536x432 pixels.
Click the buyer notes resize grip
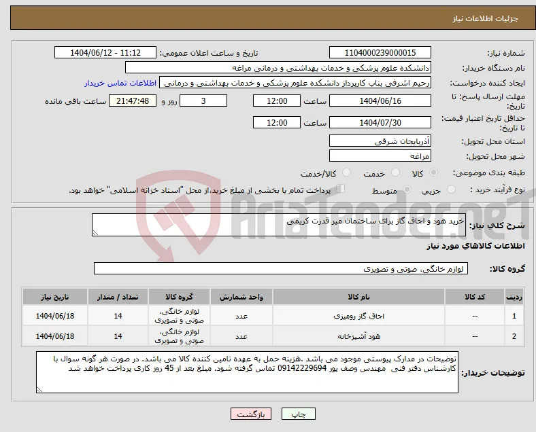coord(39,390)
